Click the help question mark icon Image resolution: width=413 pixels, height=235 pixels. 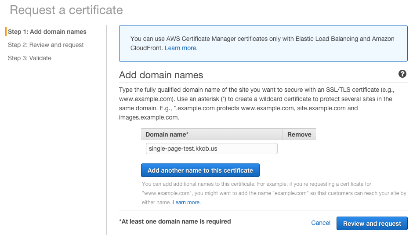click(402, 74)
